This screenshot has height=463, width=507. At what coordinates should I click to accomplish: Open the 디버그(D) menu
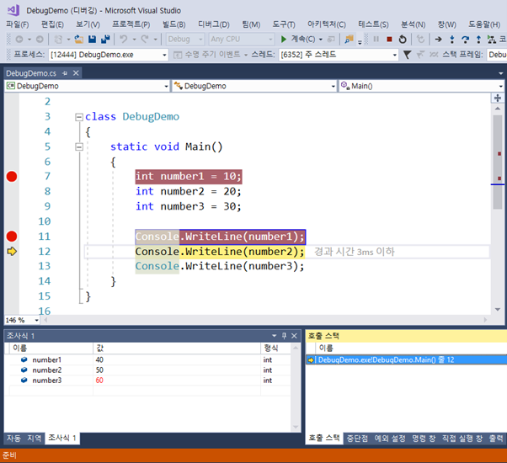point(213,24)
